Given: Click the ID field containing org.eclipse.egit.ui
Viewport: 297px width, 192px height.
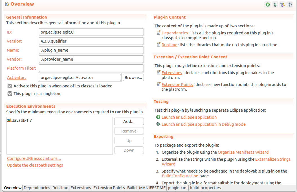Looking at the screenshot, I should click(91, 32).
